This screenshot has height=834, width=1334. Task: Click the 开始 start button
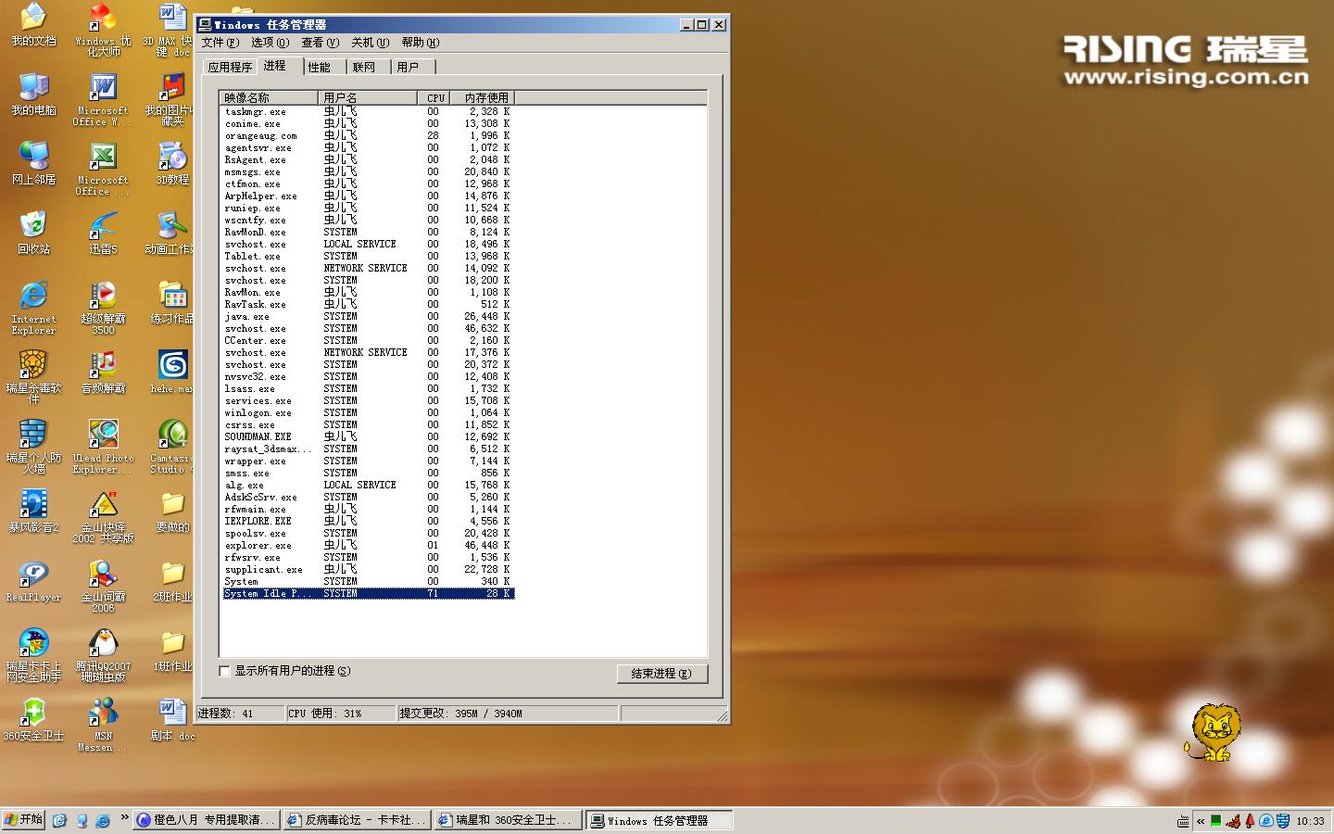coord(24,820)
